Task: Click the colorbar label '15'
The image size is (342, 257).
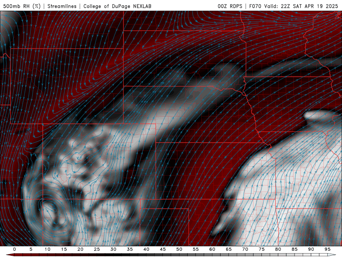Action: (64, 249)
